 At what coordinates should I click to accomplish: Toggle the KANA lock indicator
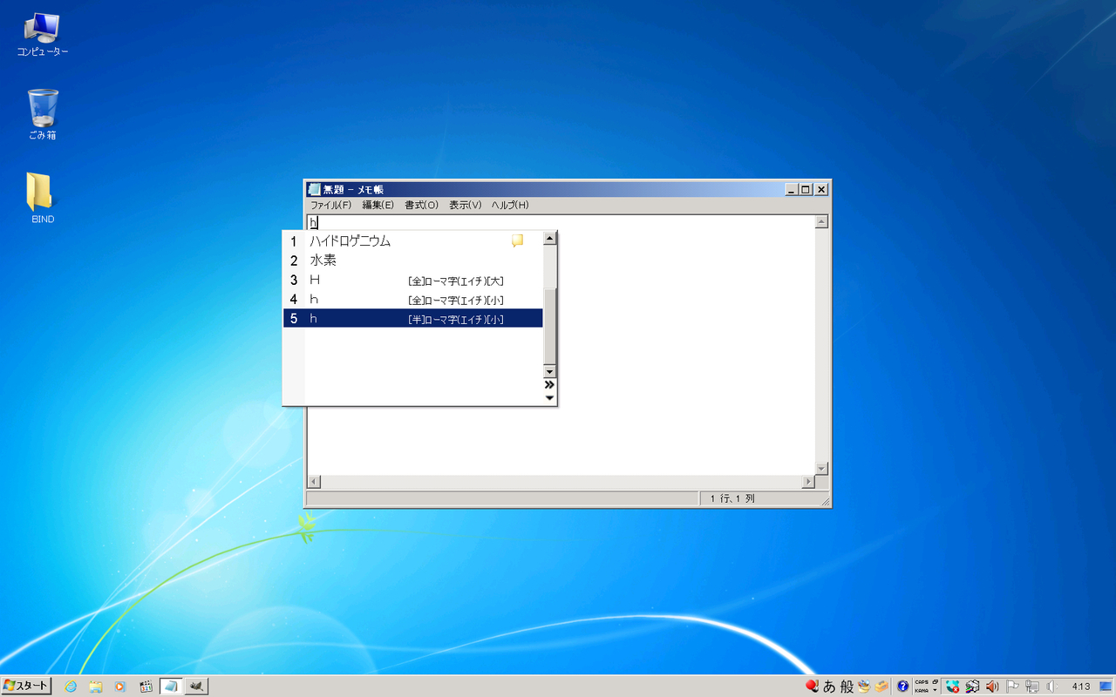click(922, 691)
